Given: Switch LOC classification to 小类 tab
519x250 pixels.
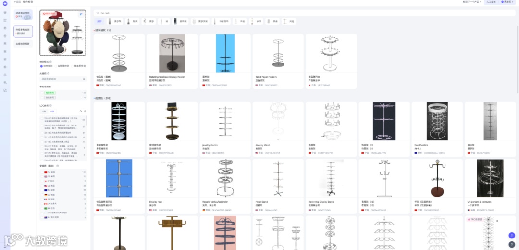Looking at the screenshot, I should pos(52,112).
